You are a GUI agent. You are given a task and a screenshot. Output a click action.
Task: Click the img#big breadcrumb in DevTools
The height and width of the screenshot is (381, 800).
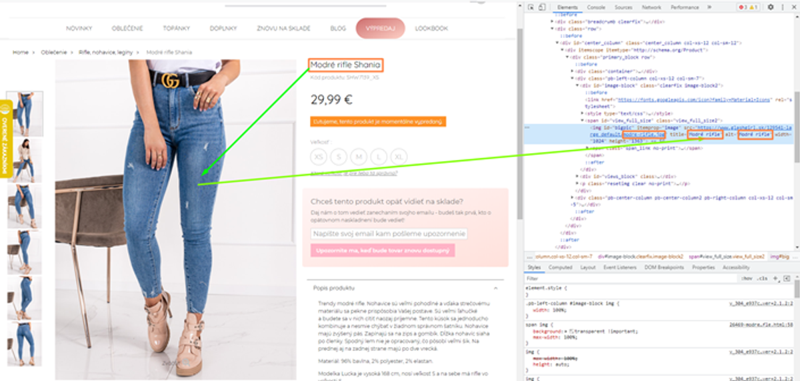coord(779,256)
